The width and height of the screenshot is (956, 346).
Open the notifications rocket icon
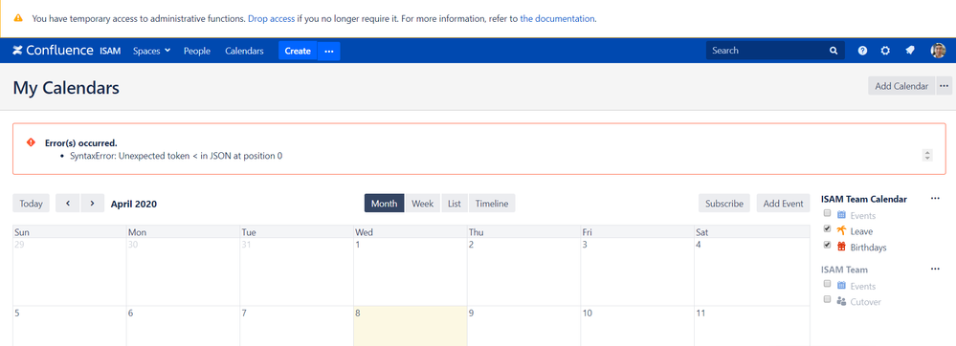pos(910,51)
